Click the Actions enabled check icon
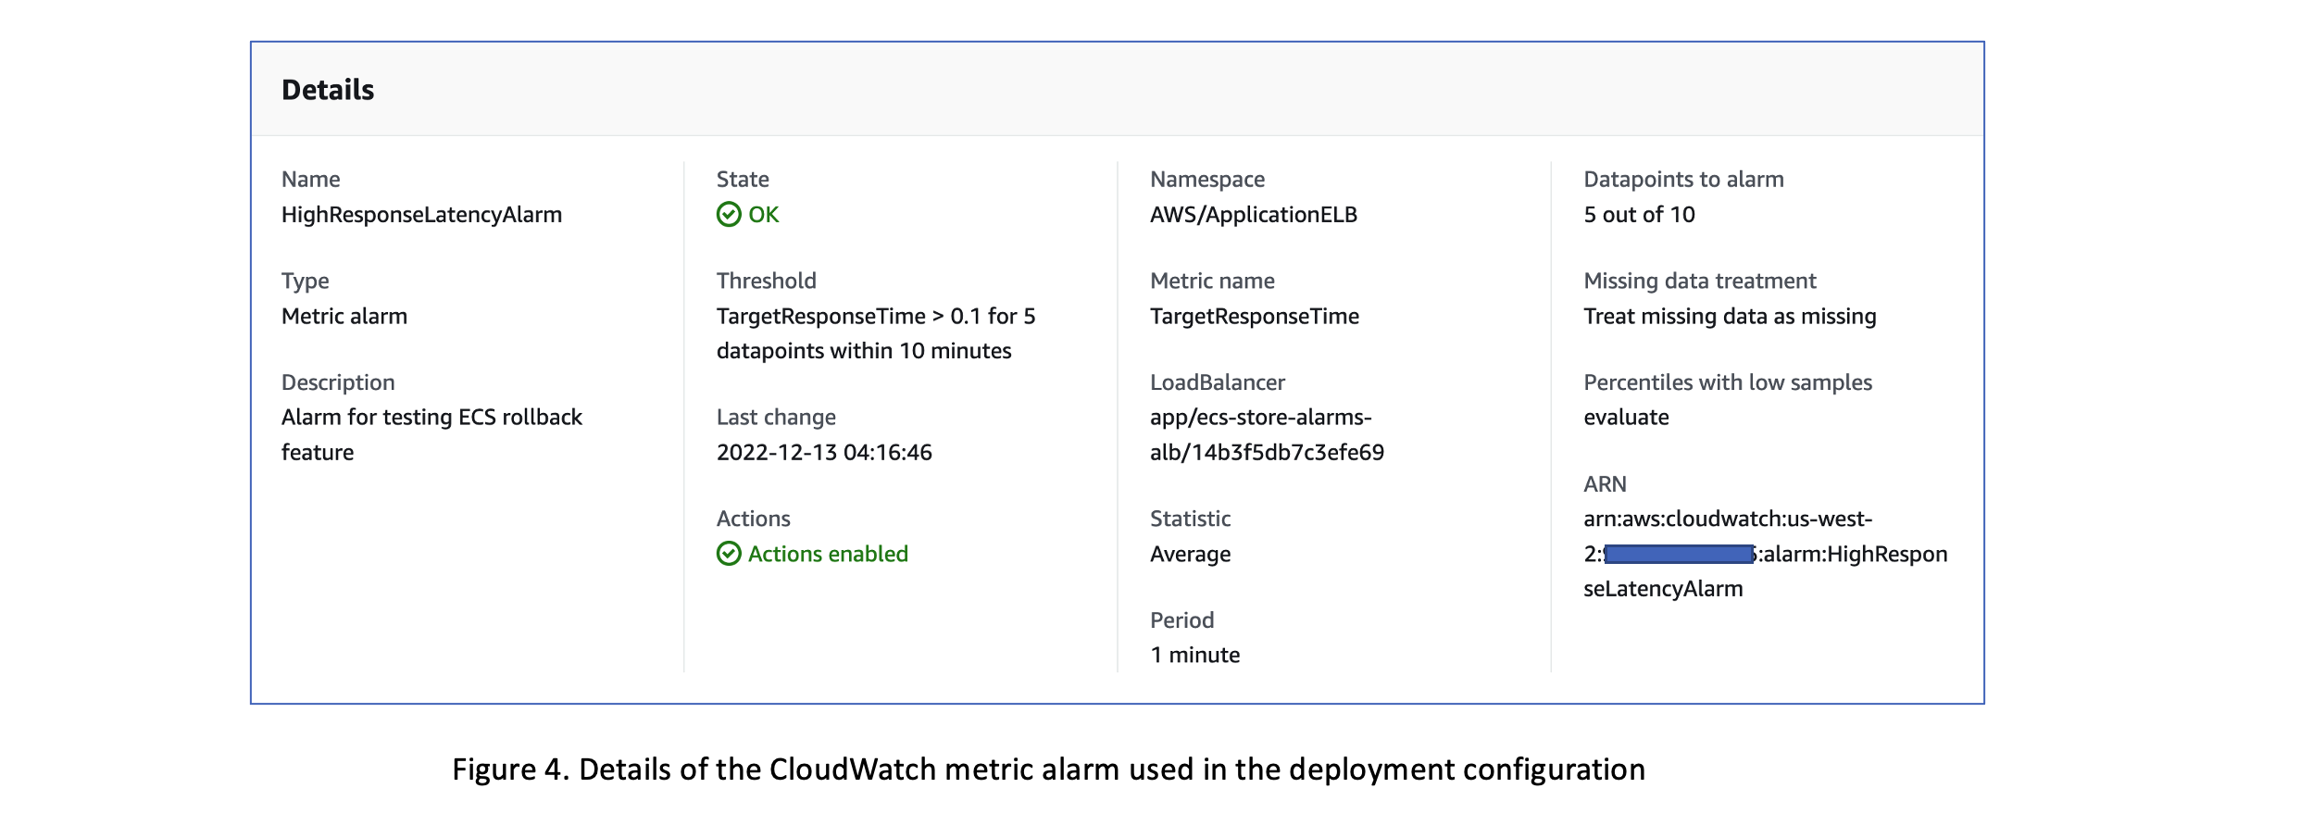The width and height of the screenshot is (2300, 813). coord(731,554)
